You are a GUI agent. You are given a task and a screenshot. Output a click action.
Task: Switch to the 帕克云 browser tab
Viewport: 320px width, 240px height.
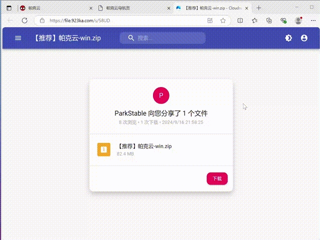[x=50, y=8]
